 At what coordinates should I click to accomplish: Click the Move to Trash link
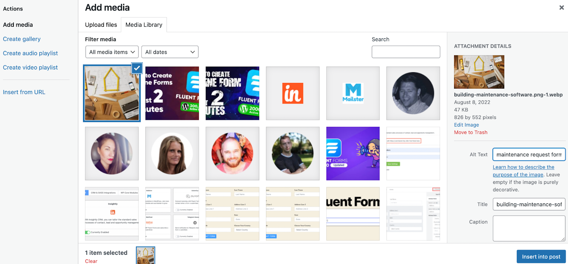click(471, 132)
